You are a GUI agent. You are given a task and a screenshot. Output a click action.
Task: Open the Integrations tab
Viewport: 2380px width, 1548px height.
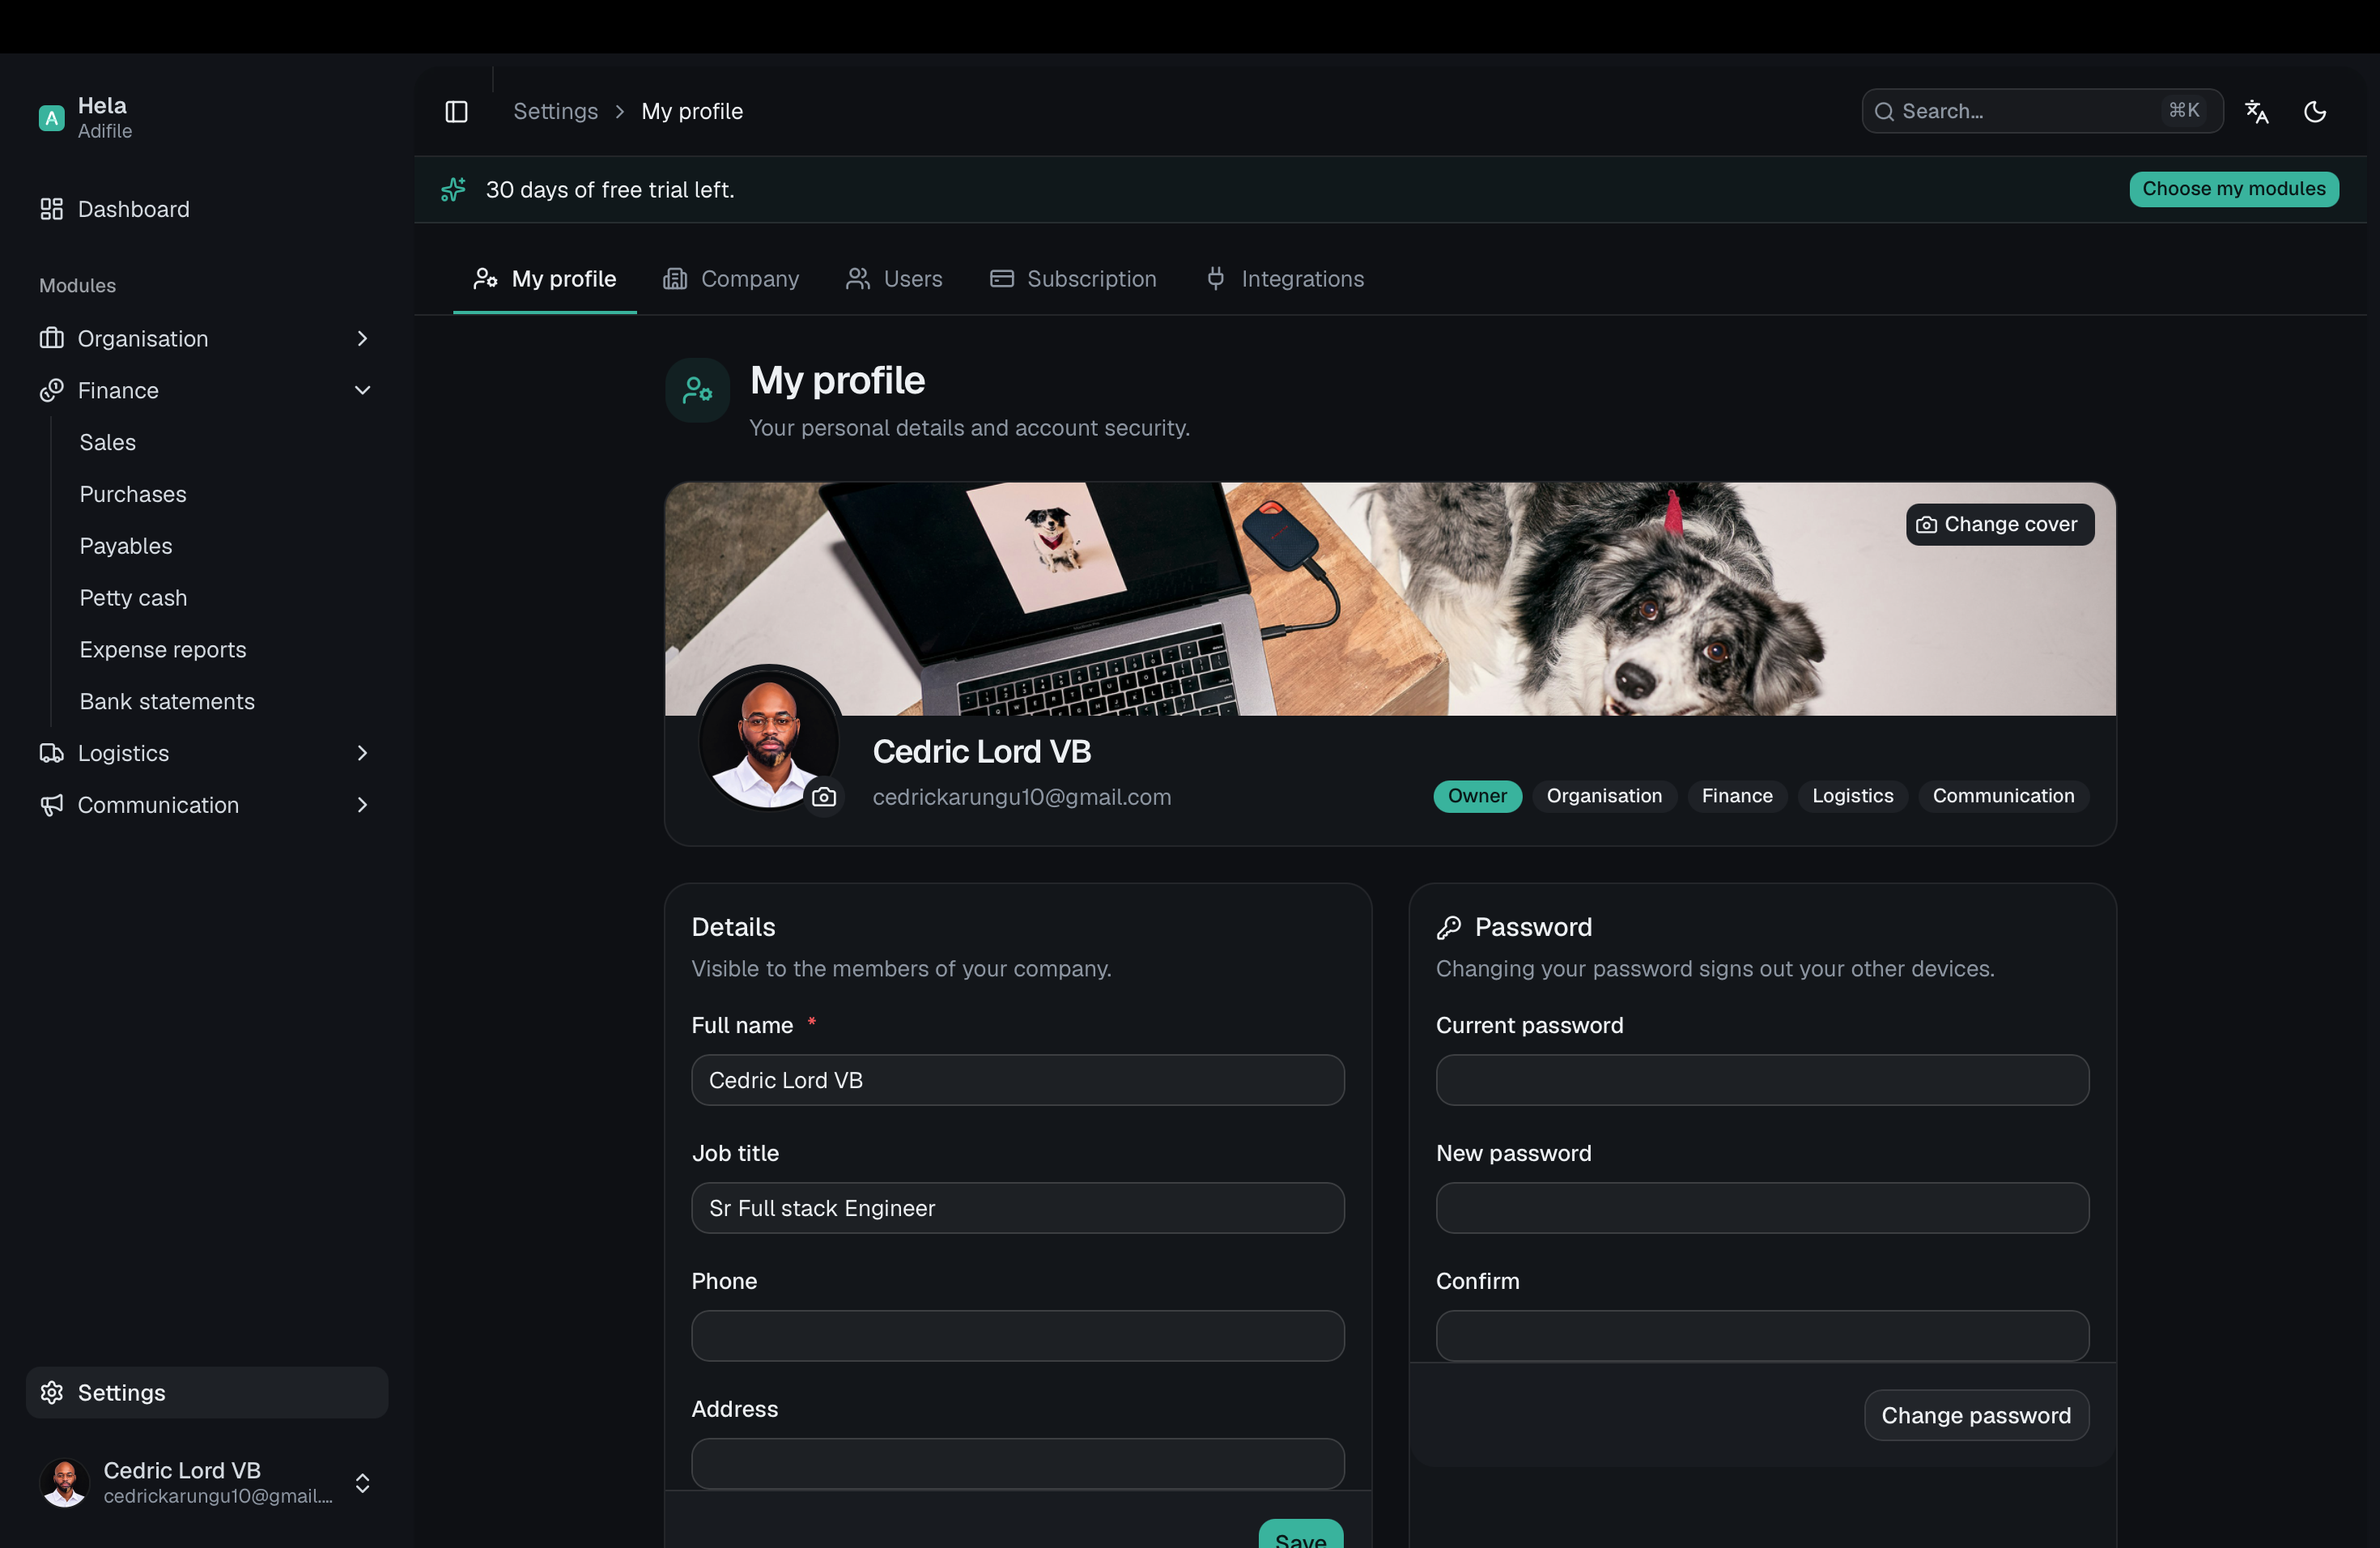click(1285, 279)
